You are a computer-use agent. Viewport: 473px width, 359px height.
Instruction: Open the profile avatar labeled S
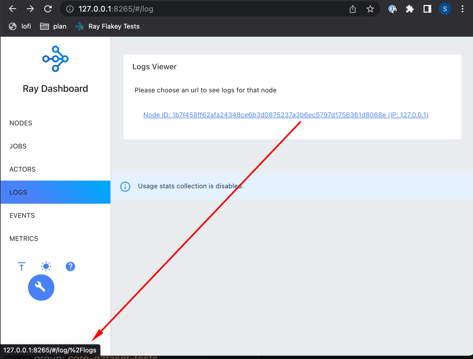(445, 9)
